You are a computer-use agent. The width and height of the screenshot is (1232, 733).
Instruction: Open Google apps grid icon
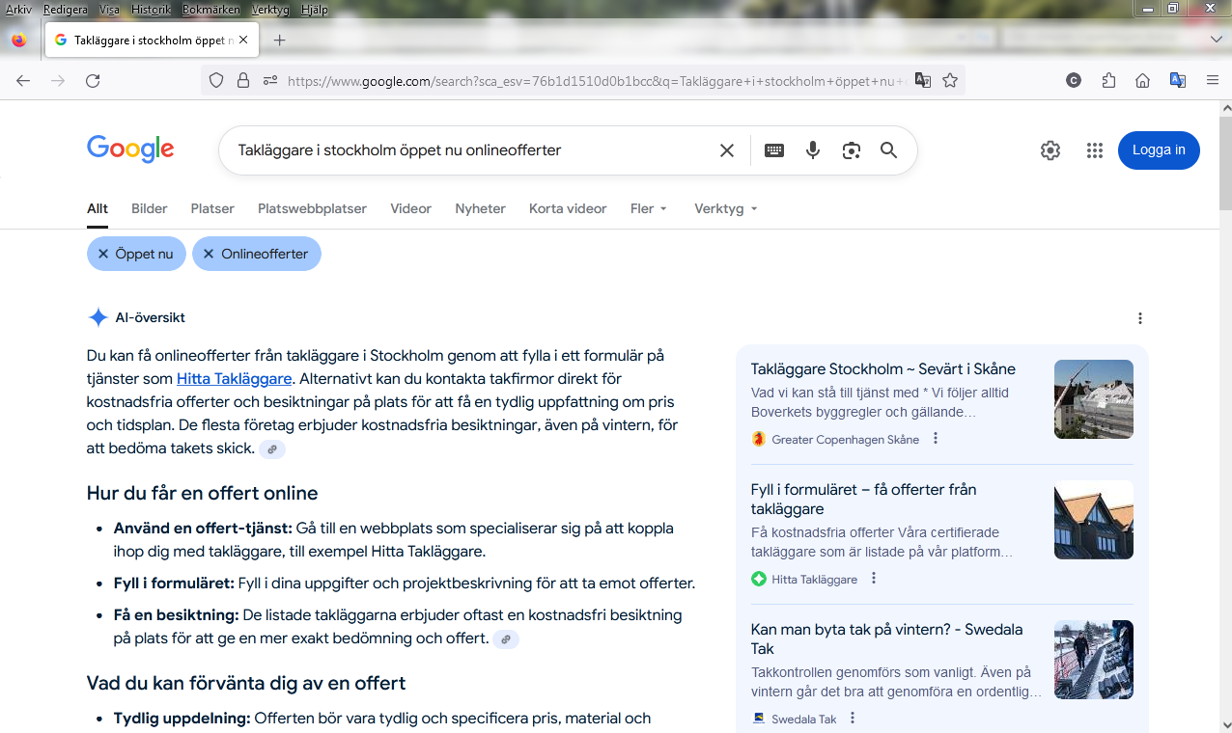point(1094,150)
